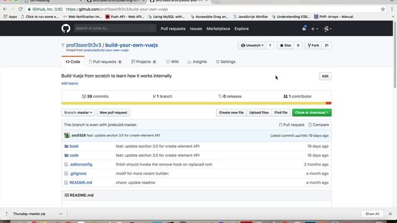Screen dimensions: 397x223
Task: Focus the Search or jump to field
Action: pyautogui.click(x=115, y=28)
